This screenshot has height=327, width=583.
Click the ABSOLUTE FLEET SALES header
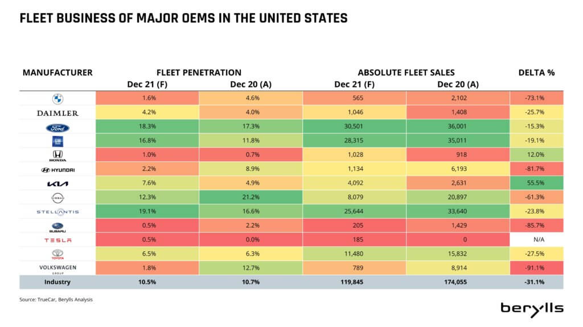coord(406,73)
